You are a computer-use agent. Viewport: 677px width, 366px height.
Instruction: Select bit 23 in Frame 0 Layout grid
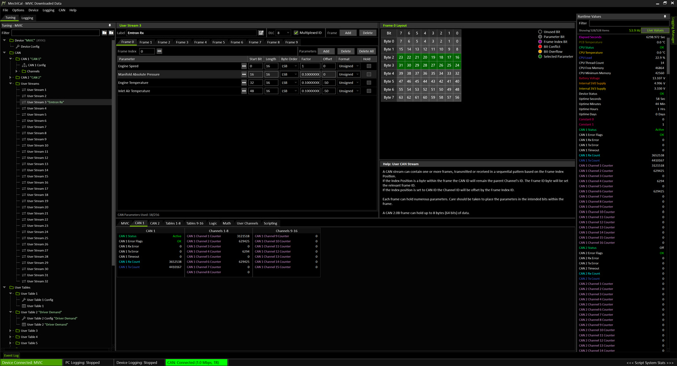[x=401, y=57]
